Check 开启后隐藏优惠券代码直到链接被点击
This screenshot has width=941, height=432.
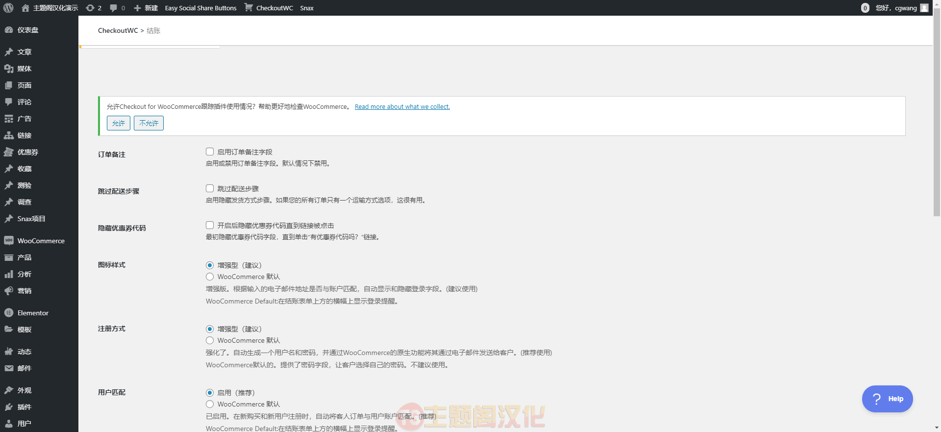[x=210, y=225]
